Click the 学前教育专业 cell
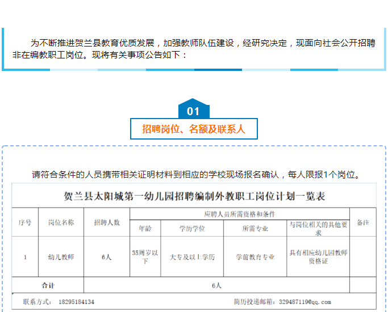The height and width of the screenshot is (312, 388). [x=255, y=257]
